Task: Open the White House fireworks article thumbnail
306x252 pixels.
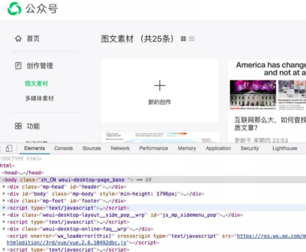Action: [x=253, y=94]
